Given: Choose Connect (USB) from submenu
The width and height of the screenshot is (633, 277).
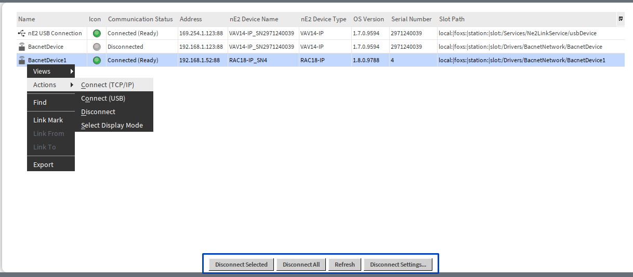Looking at the screenshot, I should click(x=103, y=98).
